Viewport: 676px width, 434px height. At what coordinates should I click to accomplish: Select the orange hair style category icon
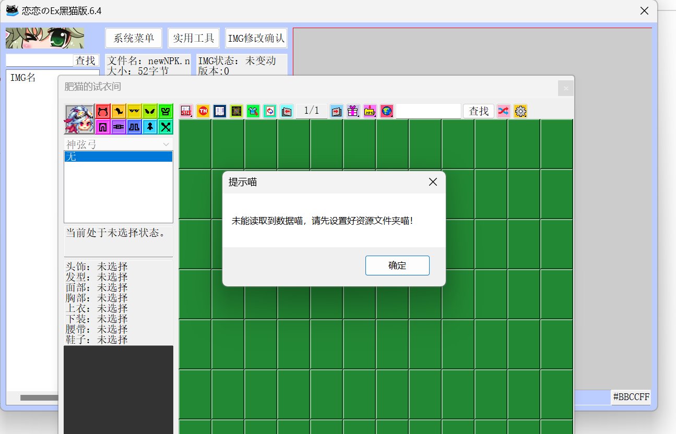118,111
